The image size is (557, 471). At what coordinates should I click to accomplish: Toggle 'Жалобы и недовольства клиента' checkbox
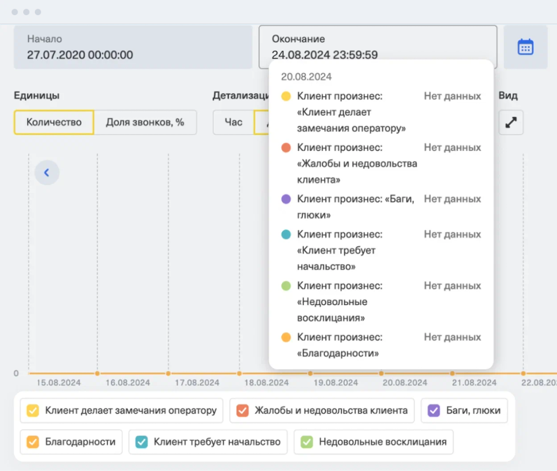(x=242, y=410)
